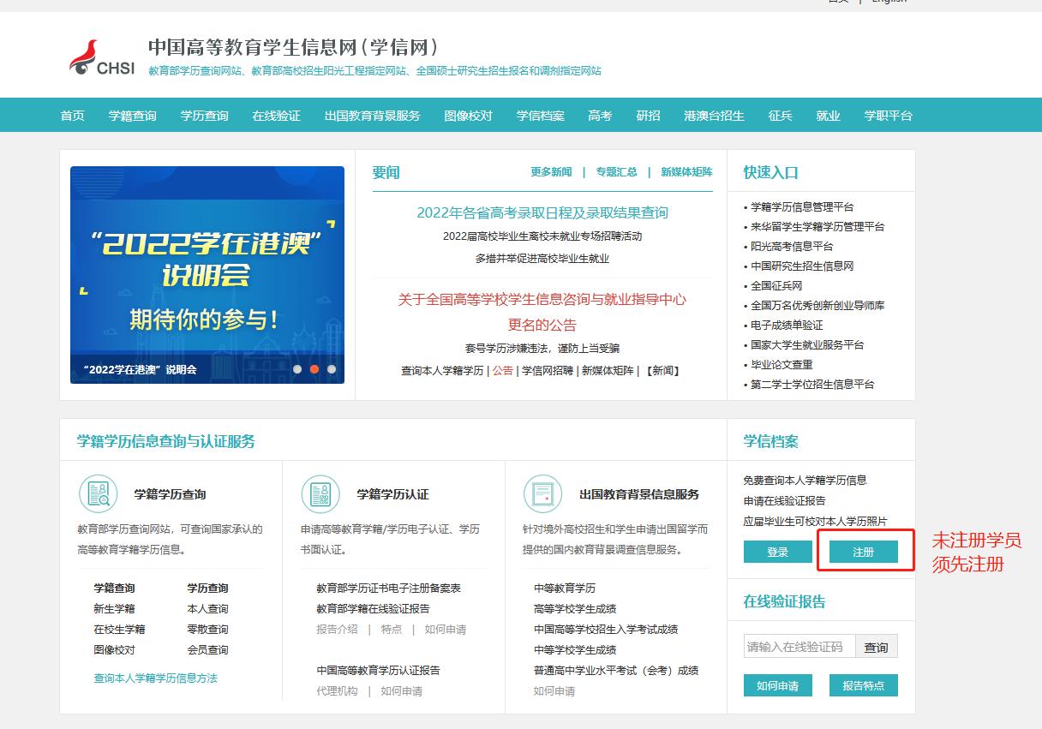Open 中国高等学校招生入学考试成绩 link

pyautogui.click(x=606, y=630)
